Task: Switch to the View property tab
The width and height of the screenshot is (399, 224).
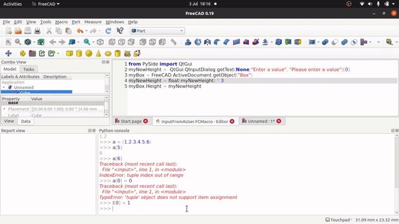Action: (x=9, y=121)
